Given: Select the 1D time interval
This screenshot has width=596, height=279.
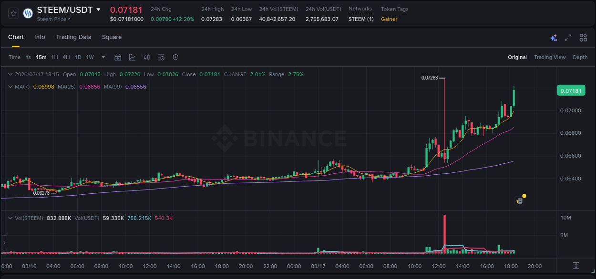Looking at the screenshot, I should pos(78,57).
